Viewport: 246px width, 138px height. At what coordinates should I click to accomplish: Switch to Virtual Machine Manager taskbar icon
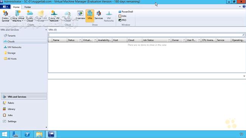pyautogui.click(x=51, y=134)
